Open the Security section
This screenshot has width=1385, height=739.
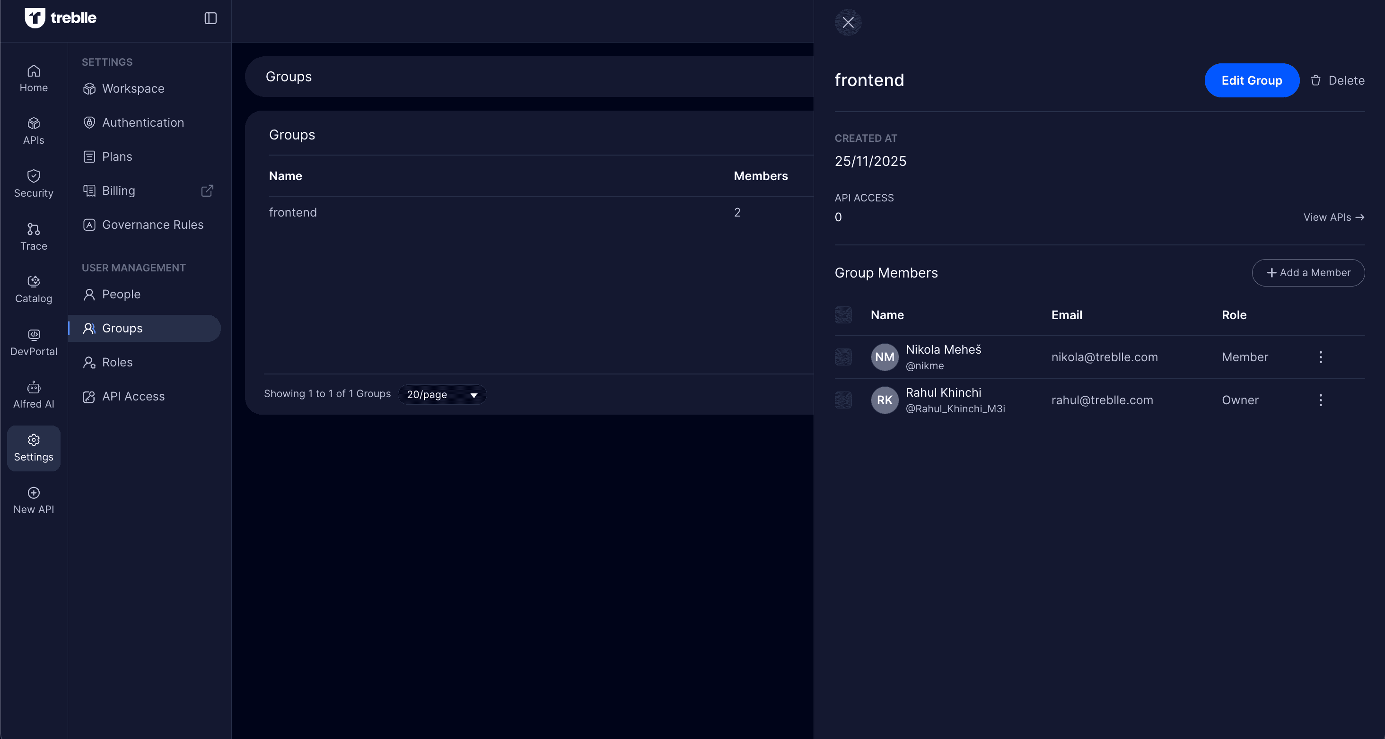click(x=33, y=184)
